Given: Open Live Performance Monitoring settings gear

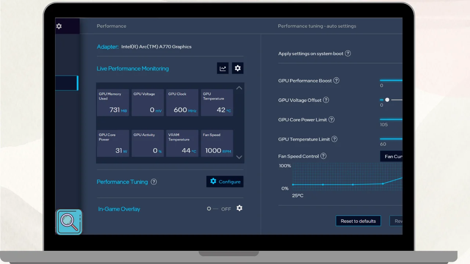Looking at the screenshot, I should point(238,68).
